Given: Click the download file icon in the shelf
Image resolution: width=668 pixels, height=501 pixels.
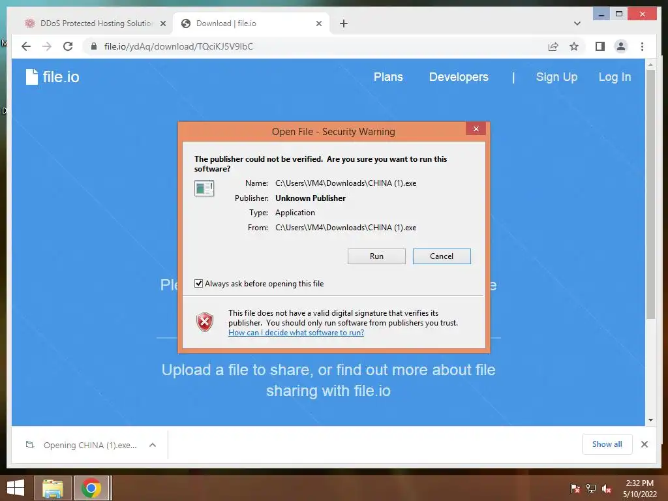Looking at the screenshot, I should [x=30, y=445].
